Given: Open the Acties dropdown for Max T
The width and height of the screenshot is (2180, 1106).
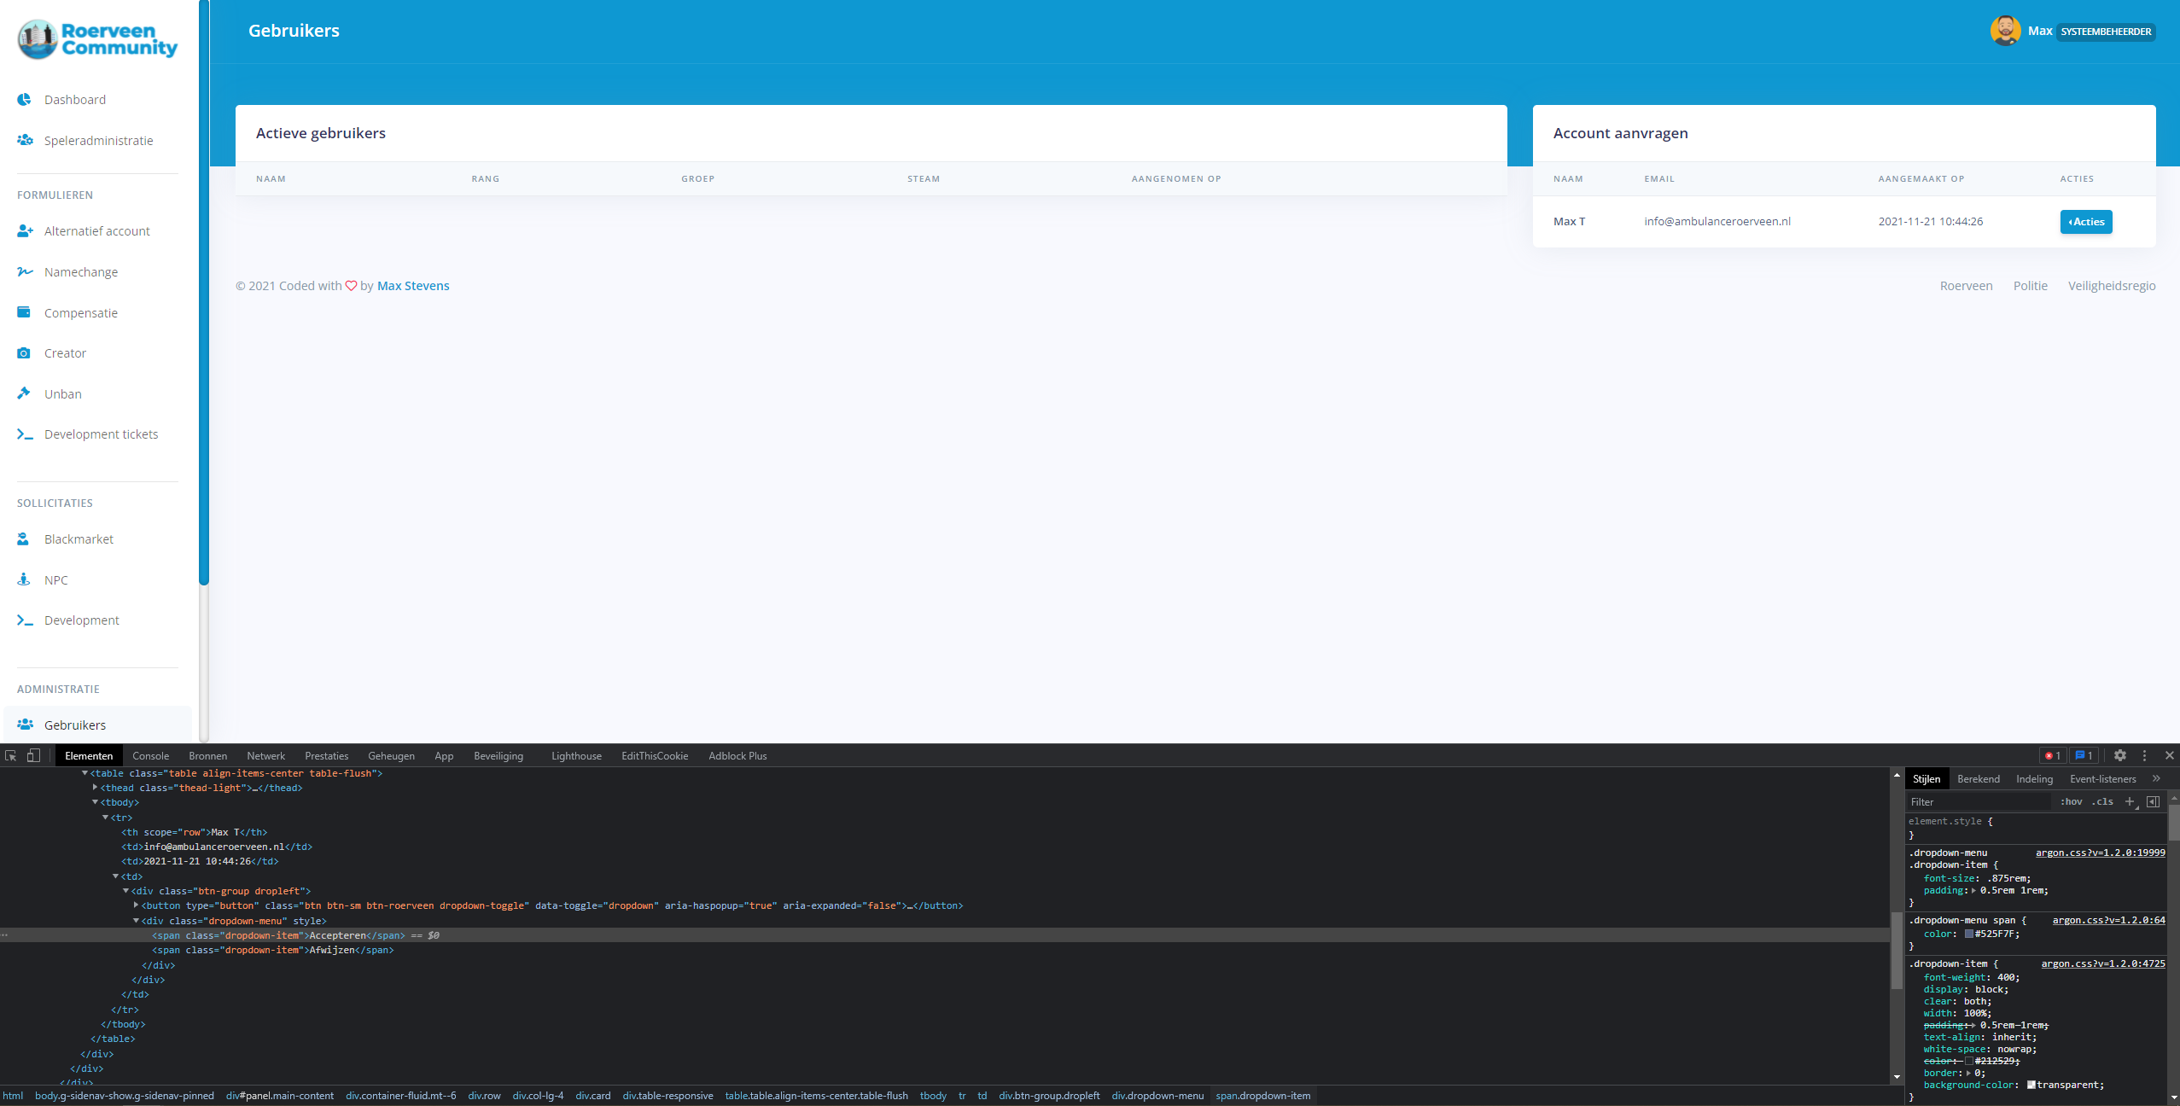Looking at the screenshot, I should [2085, 222].
